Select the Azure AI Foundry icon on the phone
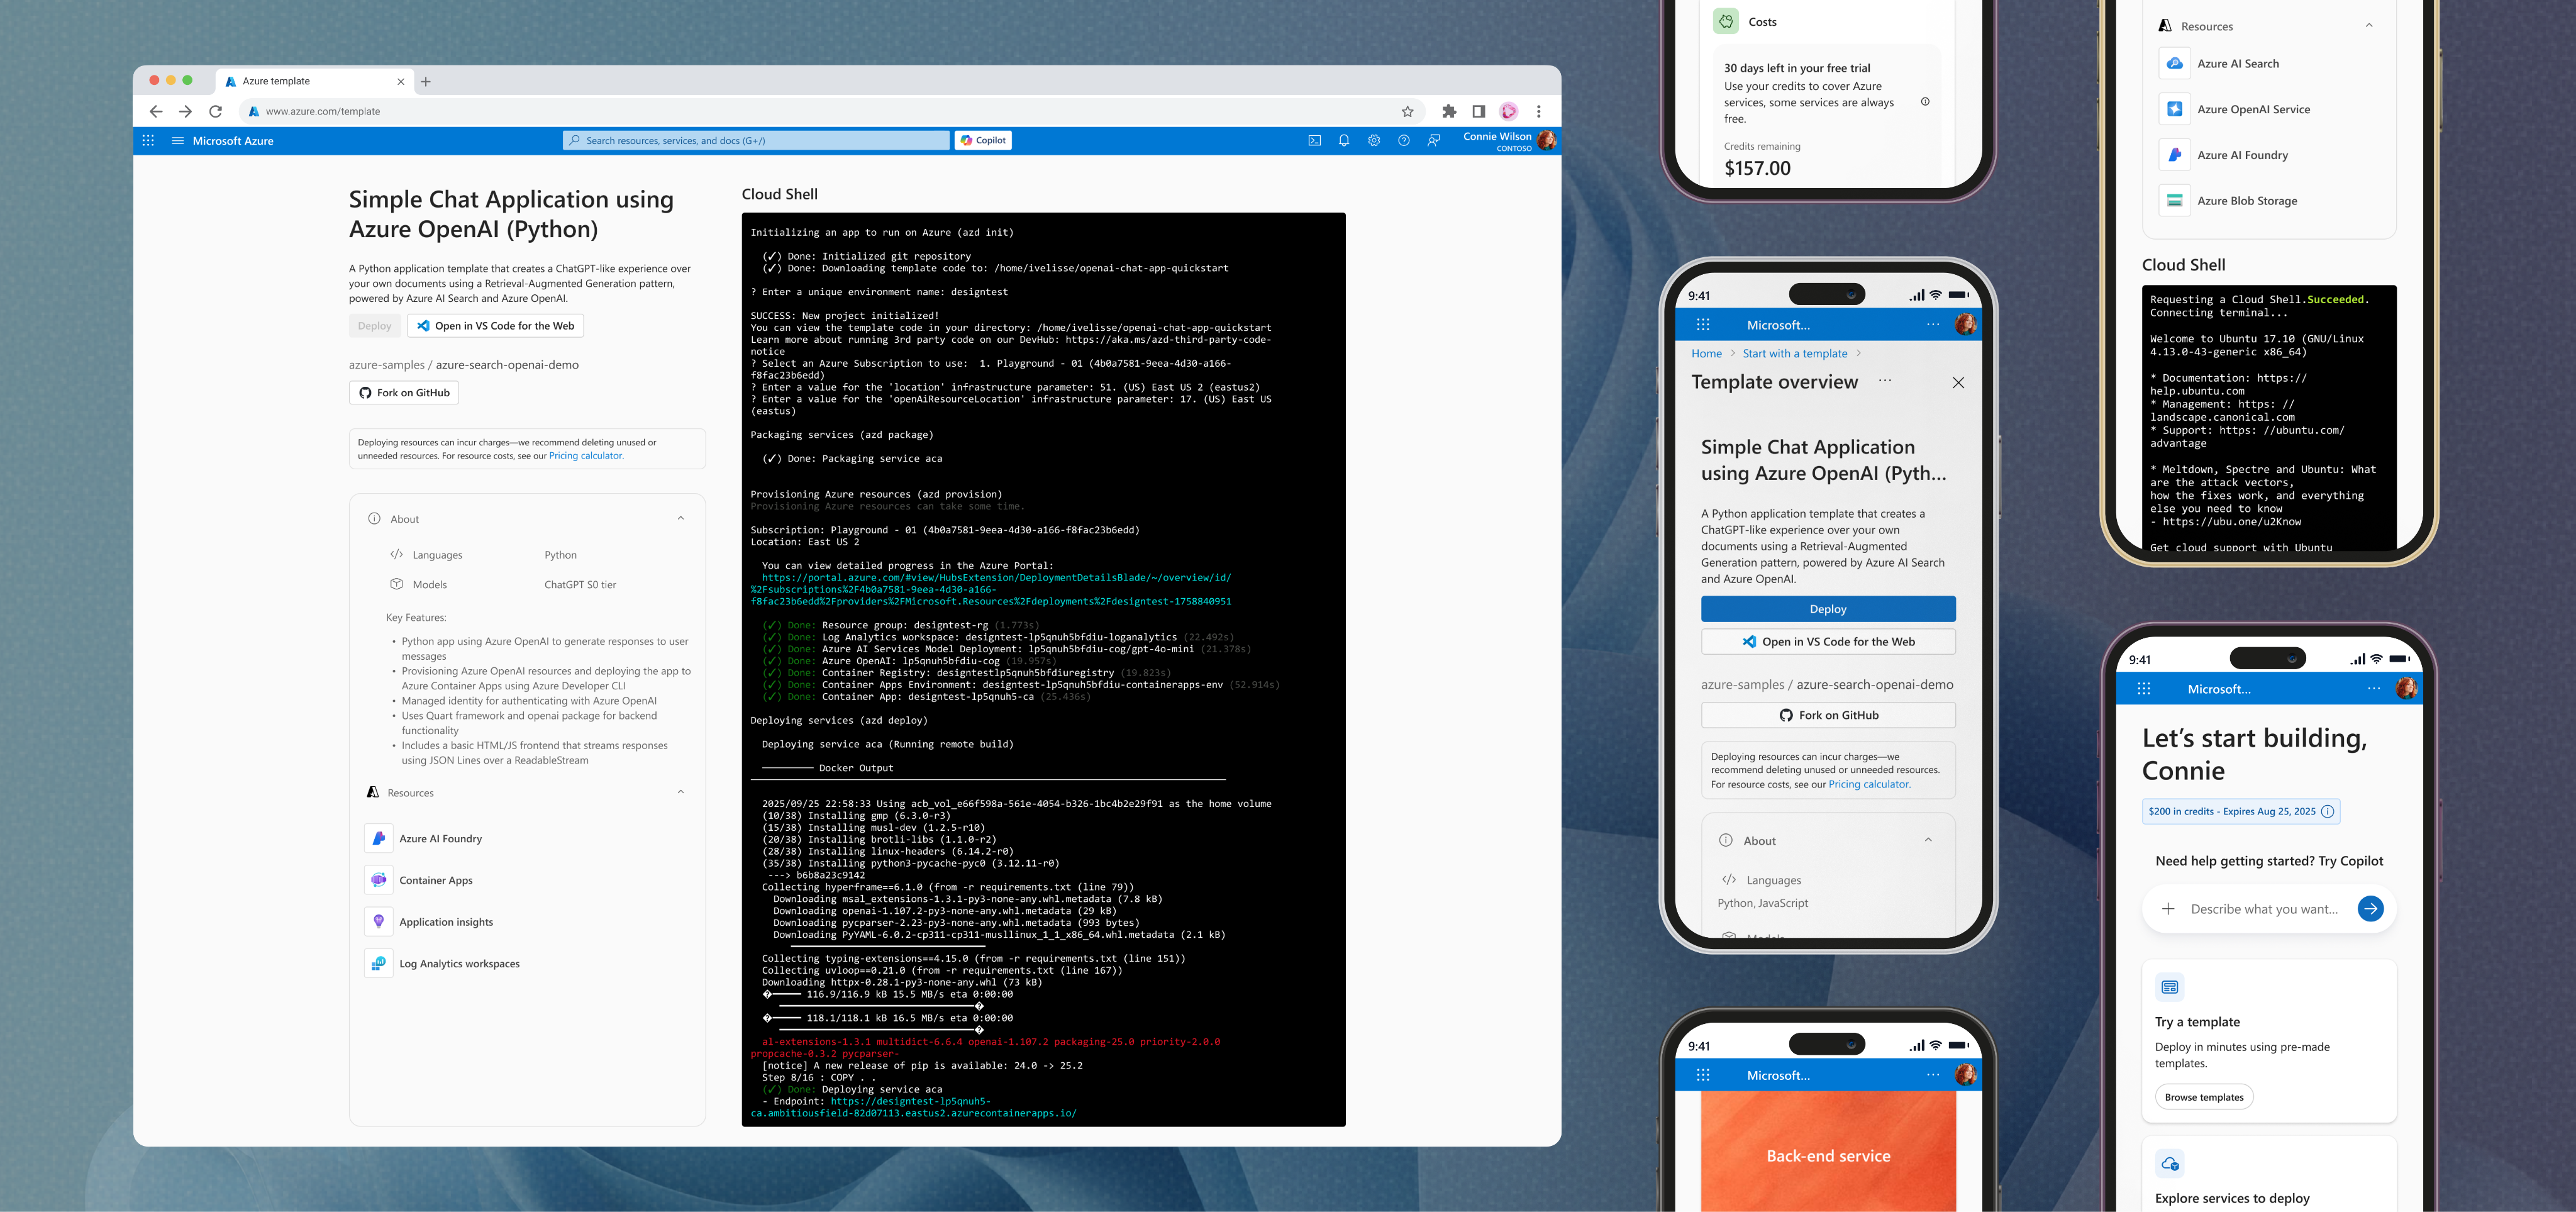This screenshot has height=1212, width=2576. (x=2174, y=155)
